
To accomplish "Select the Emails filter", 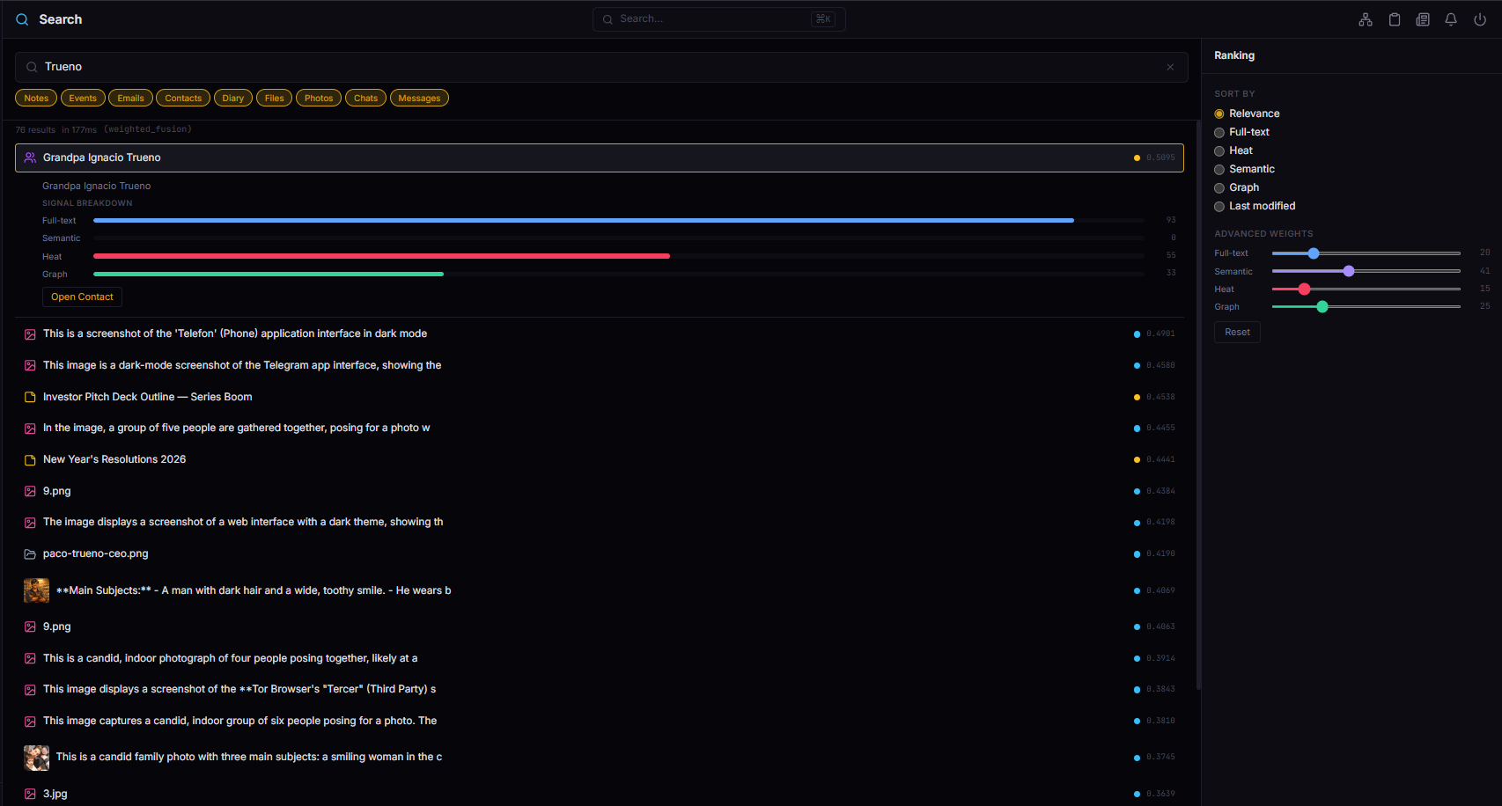I will 130,98.
